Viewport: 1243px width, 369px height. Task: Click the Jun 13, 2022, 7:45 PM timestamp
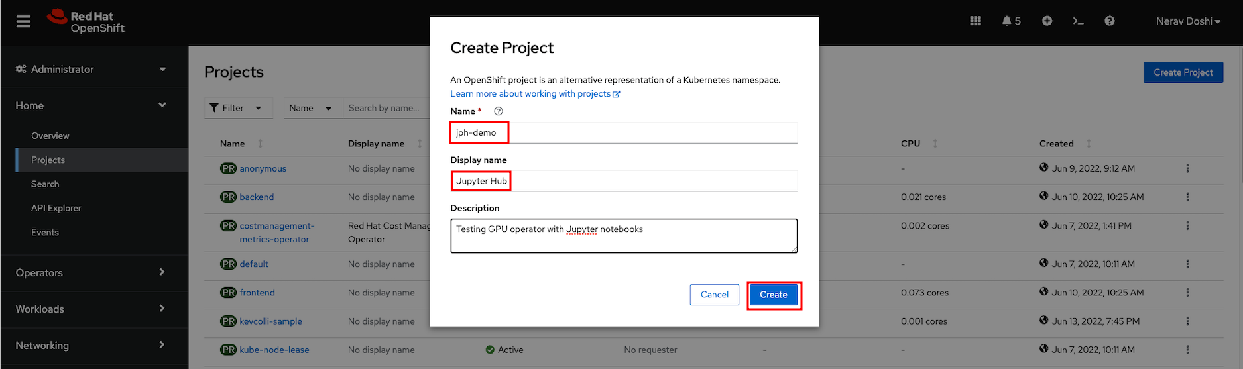click(1096, 321)
